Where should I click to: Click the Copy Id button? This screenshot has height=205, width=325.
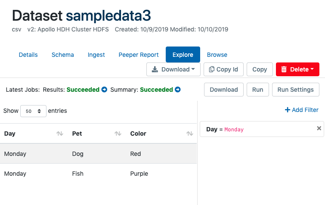tap(223, 69)
